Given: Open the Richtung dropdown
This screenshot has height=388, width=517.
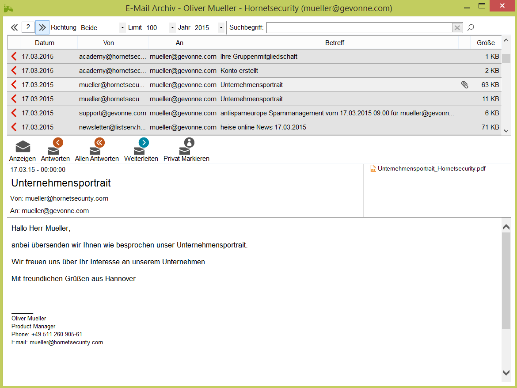Looking at the screenshot, I should point(122,28).
